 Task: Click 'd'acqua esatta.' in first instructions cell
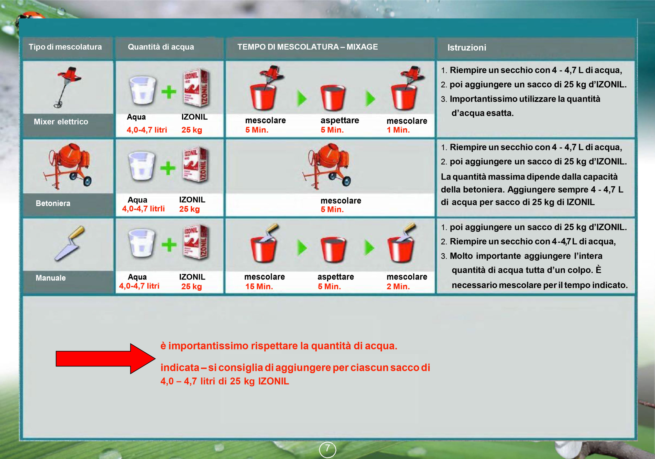tap(482, 113)
